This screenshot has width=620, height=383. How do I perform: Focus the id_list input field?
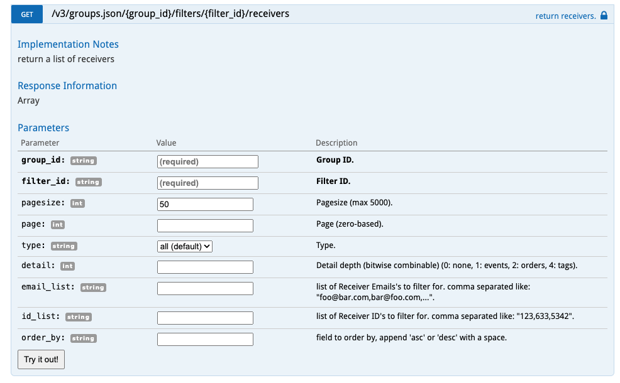coord(205,318)
